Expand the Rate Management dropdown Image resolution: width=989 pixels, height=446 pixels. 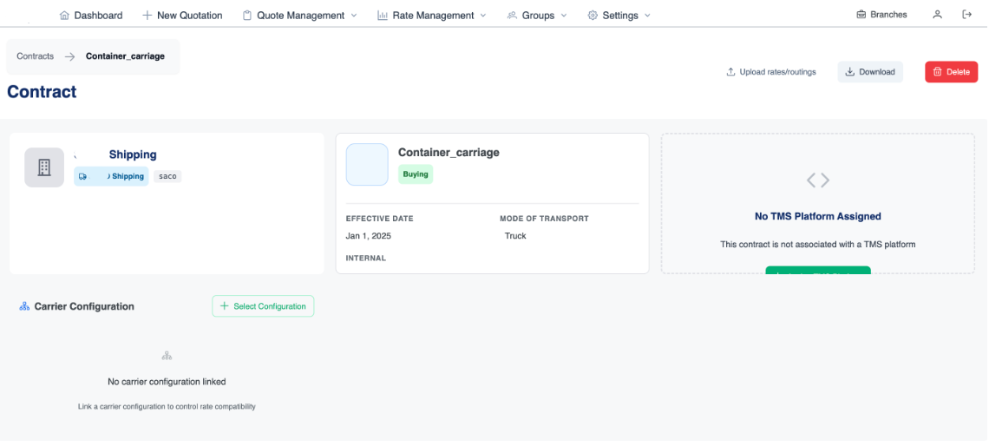point(432,16)
